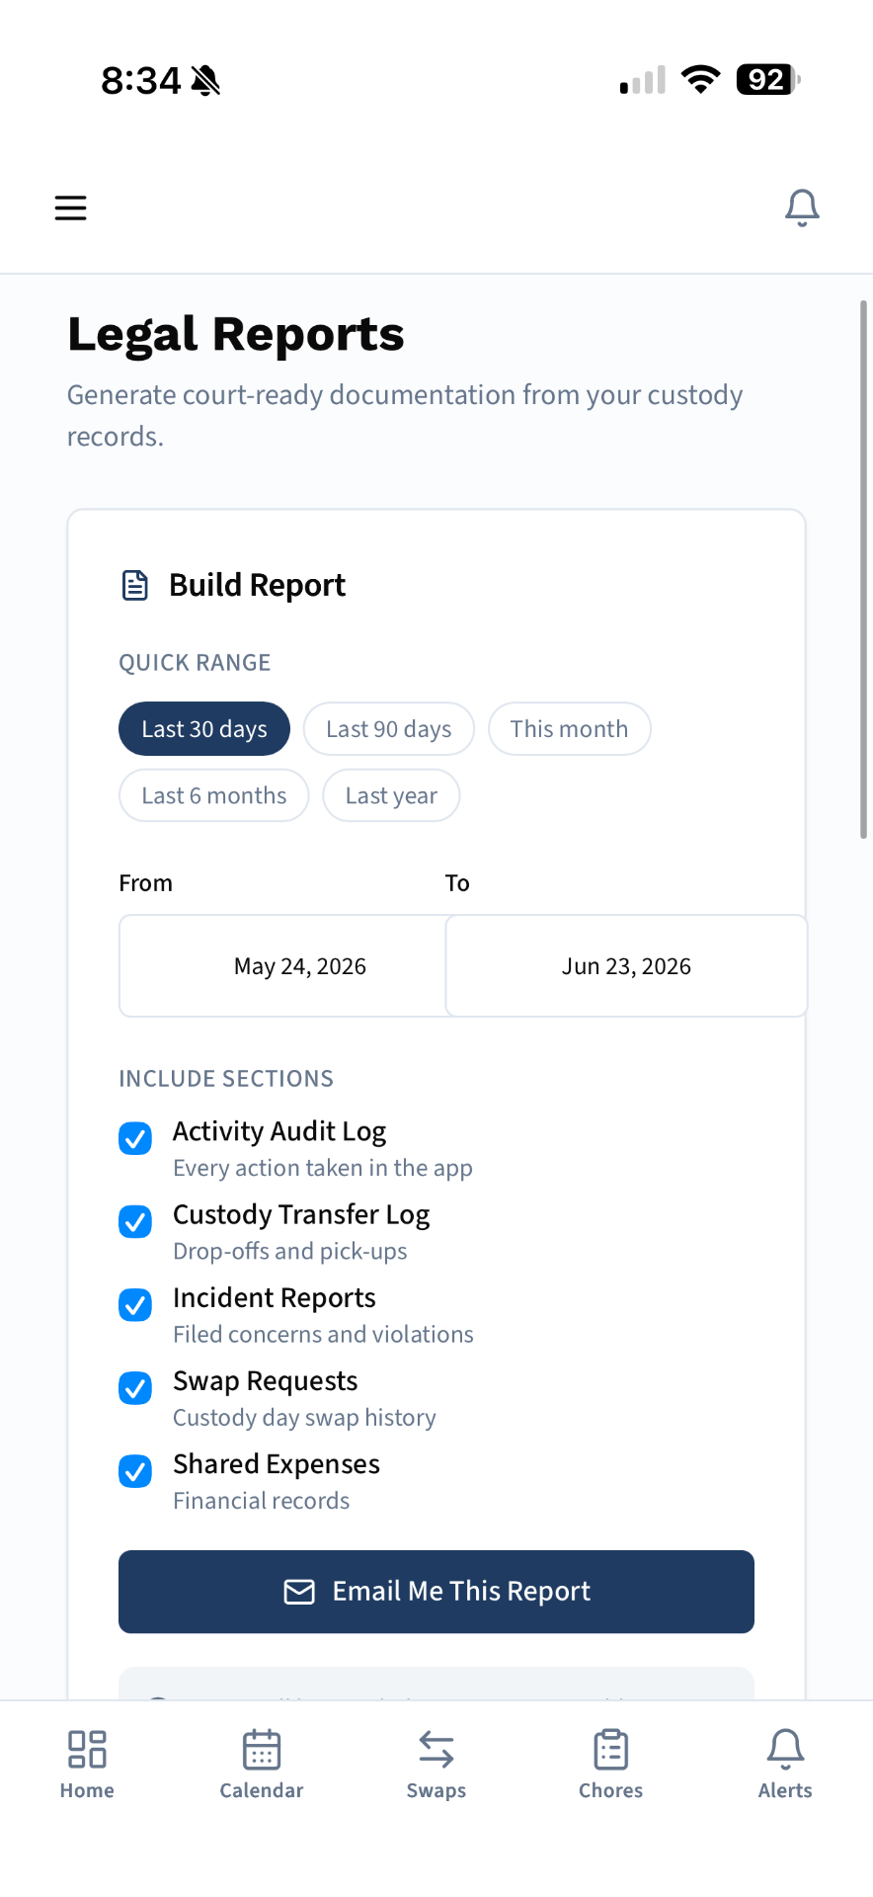The height and width of the screenshot is (1897, 873).
Task: Tap the Alerts bell icon in bottom bar
Action: coord(785,1749)
